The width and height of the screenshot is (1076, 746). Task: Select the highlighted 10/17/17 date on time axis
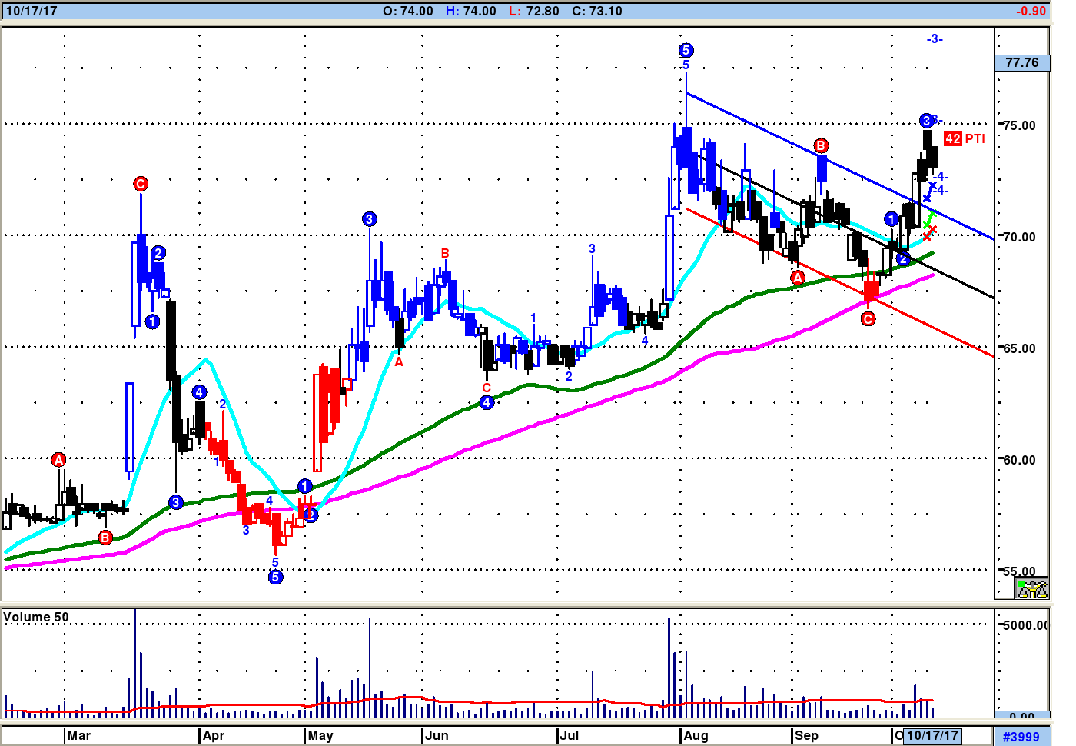click(x=932, y=735)
